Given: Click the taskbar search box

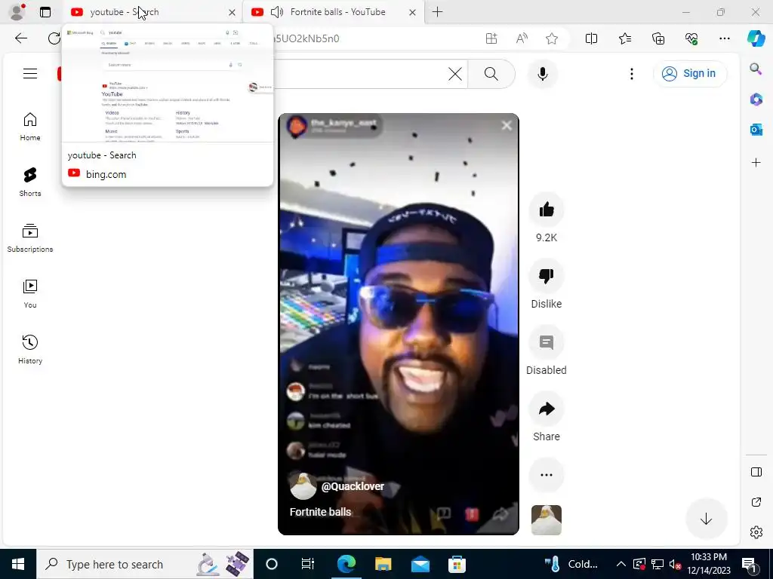Looking at the screenshot, I should click(x=145, y=564).
